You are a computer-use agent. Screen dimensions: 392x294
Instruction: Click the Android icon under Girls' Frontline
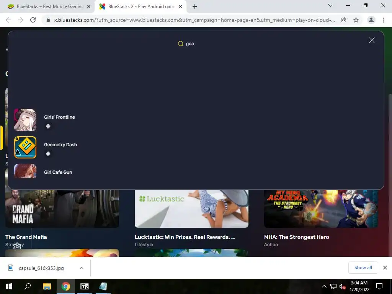click(x=48, y=126)
